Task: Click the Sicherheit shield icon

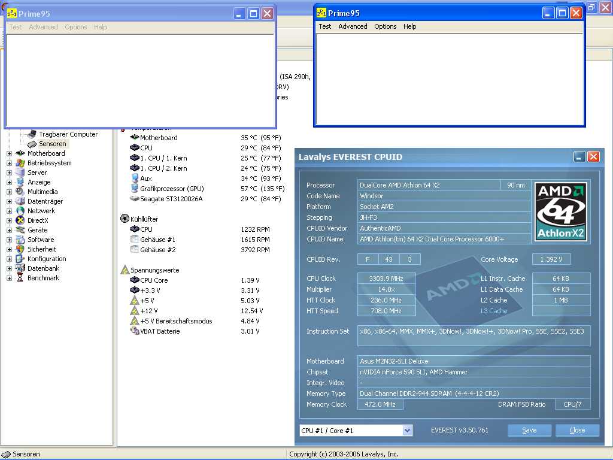Action: (x=20, y=249)
